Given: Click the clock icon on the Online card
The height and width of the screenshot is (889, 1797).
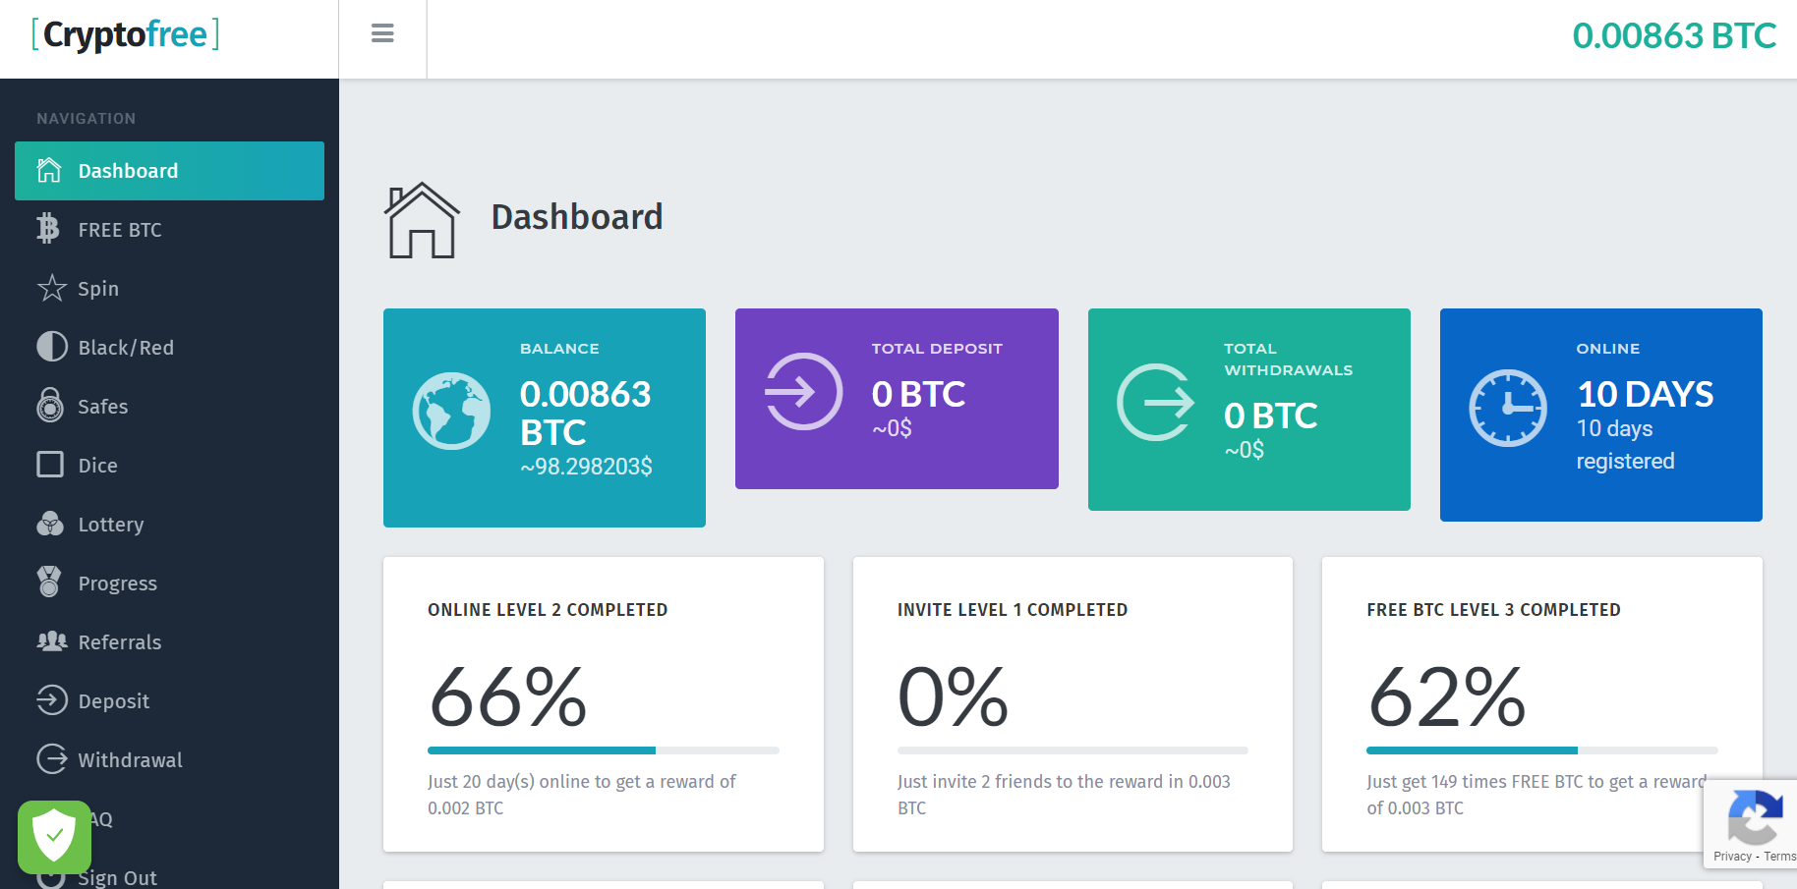Looking at the screenshot, I should coord(1507,408).
